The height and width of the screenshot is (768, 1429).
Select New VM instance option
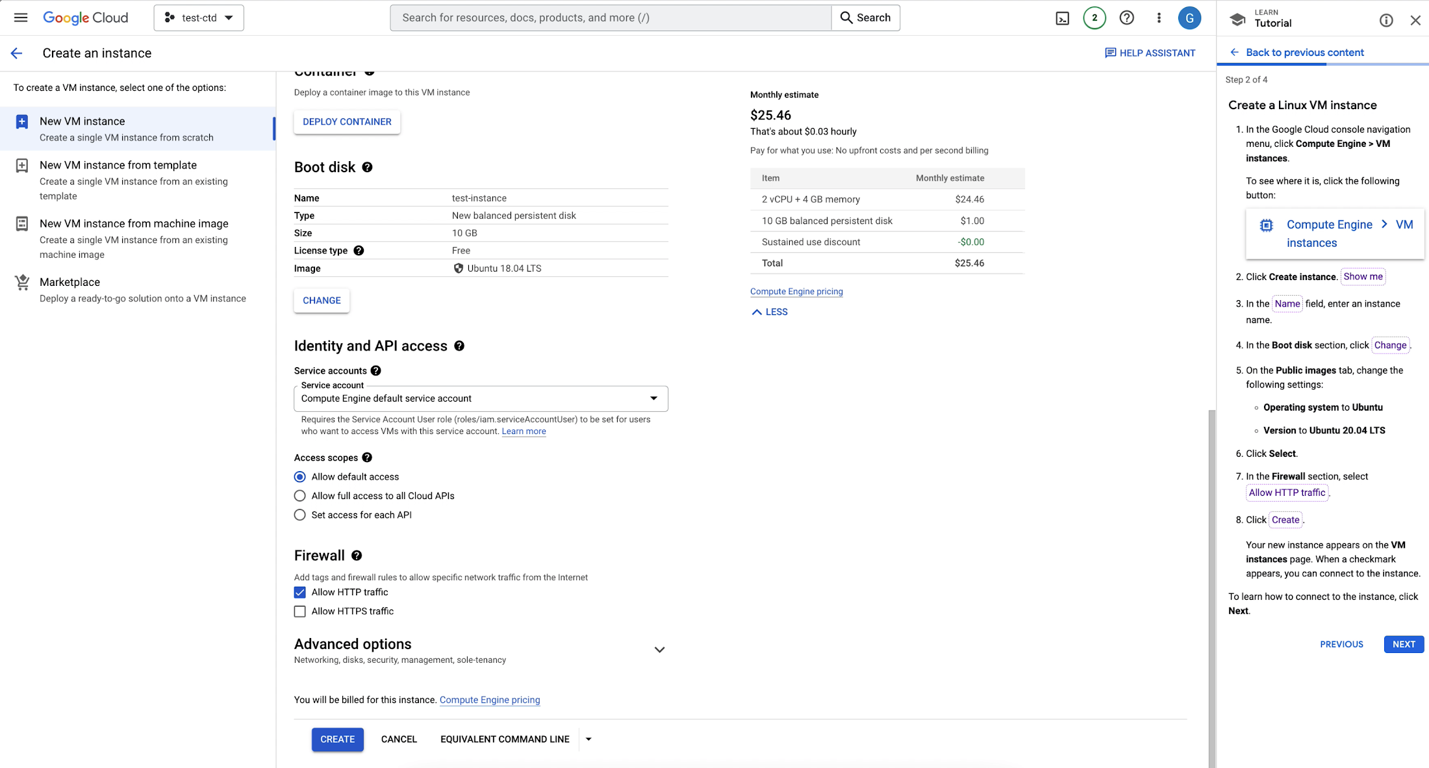138,129
